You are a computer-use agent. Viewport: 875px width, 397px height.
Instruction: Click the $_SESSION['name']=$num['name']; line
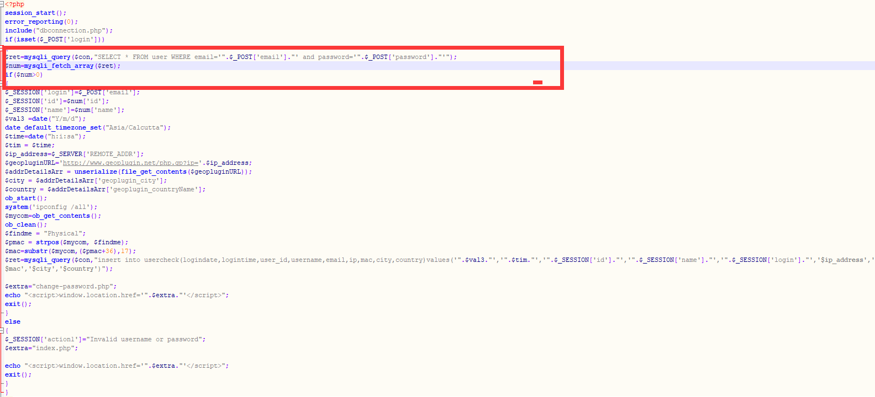(x=65, y=110)
